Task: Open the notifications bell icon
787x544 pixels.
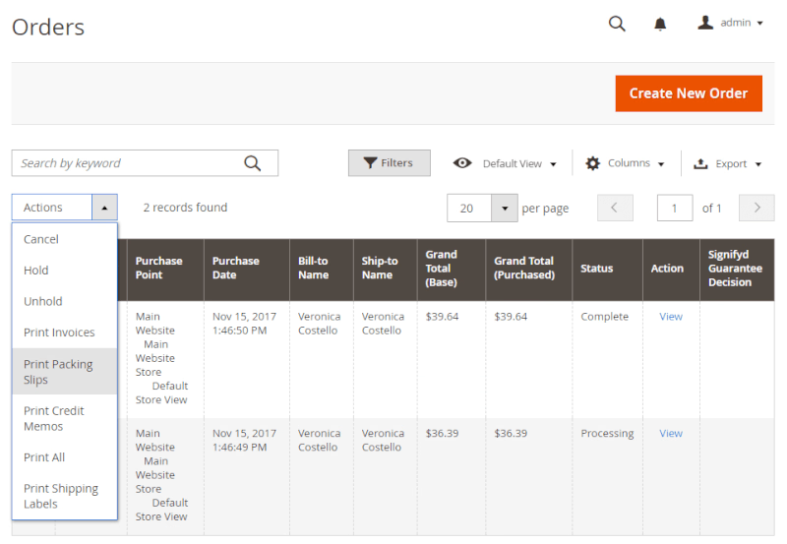Action: point(660,24)
